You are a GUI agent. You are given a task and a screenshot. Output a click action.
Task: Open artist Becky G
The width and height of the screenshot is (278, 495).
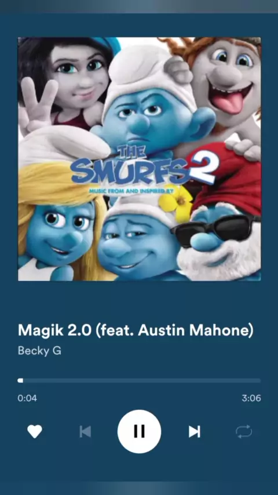39,351
